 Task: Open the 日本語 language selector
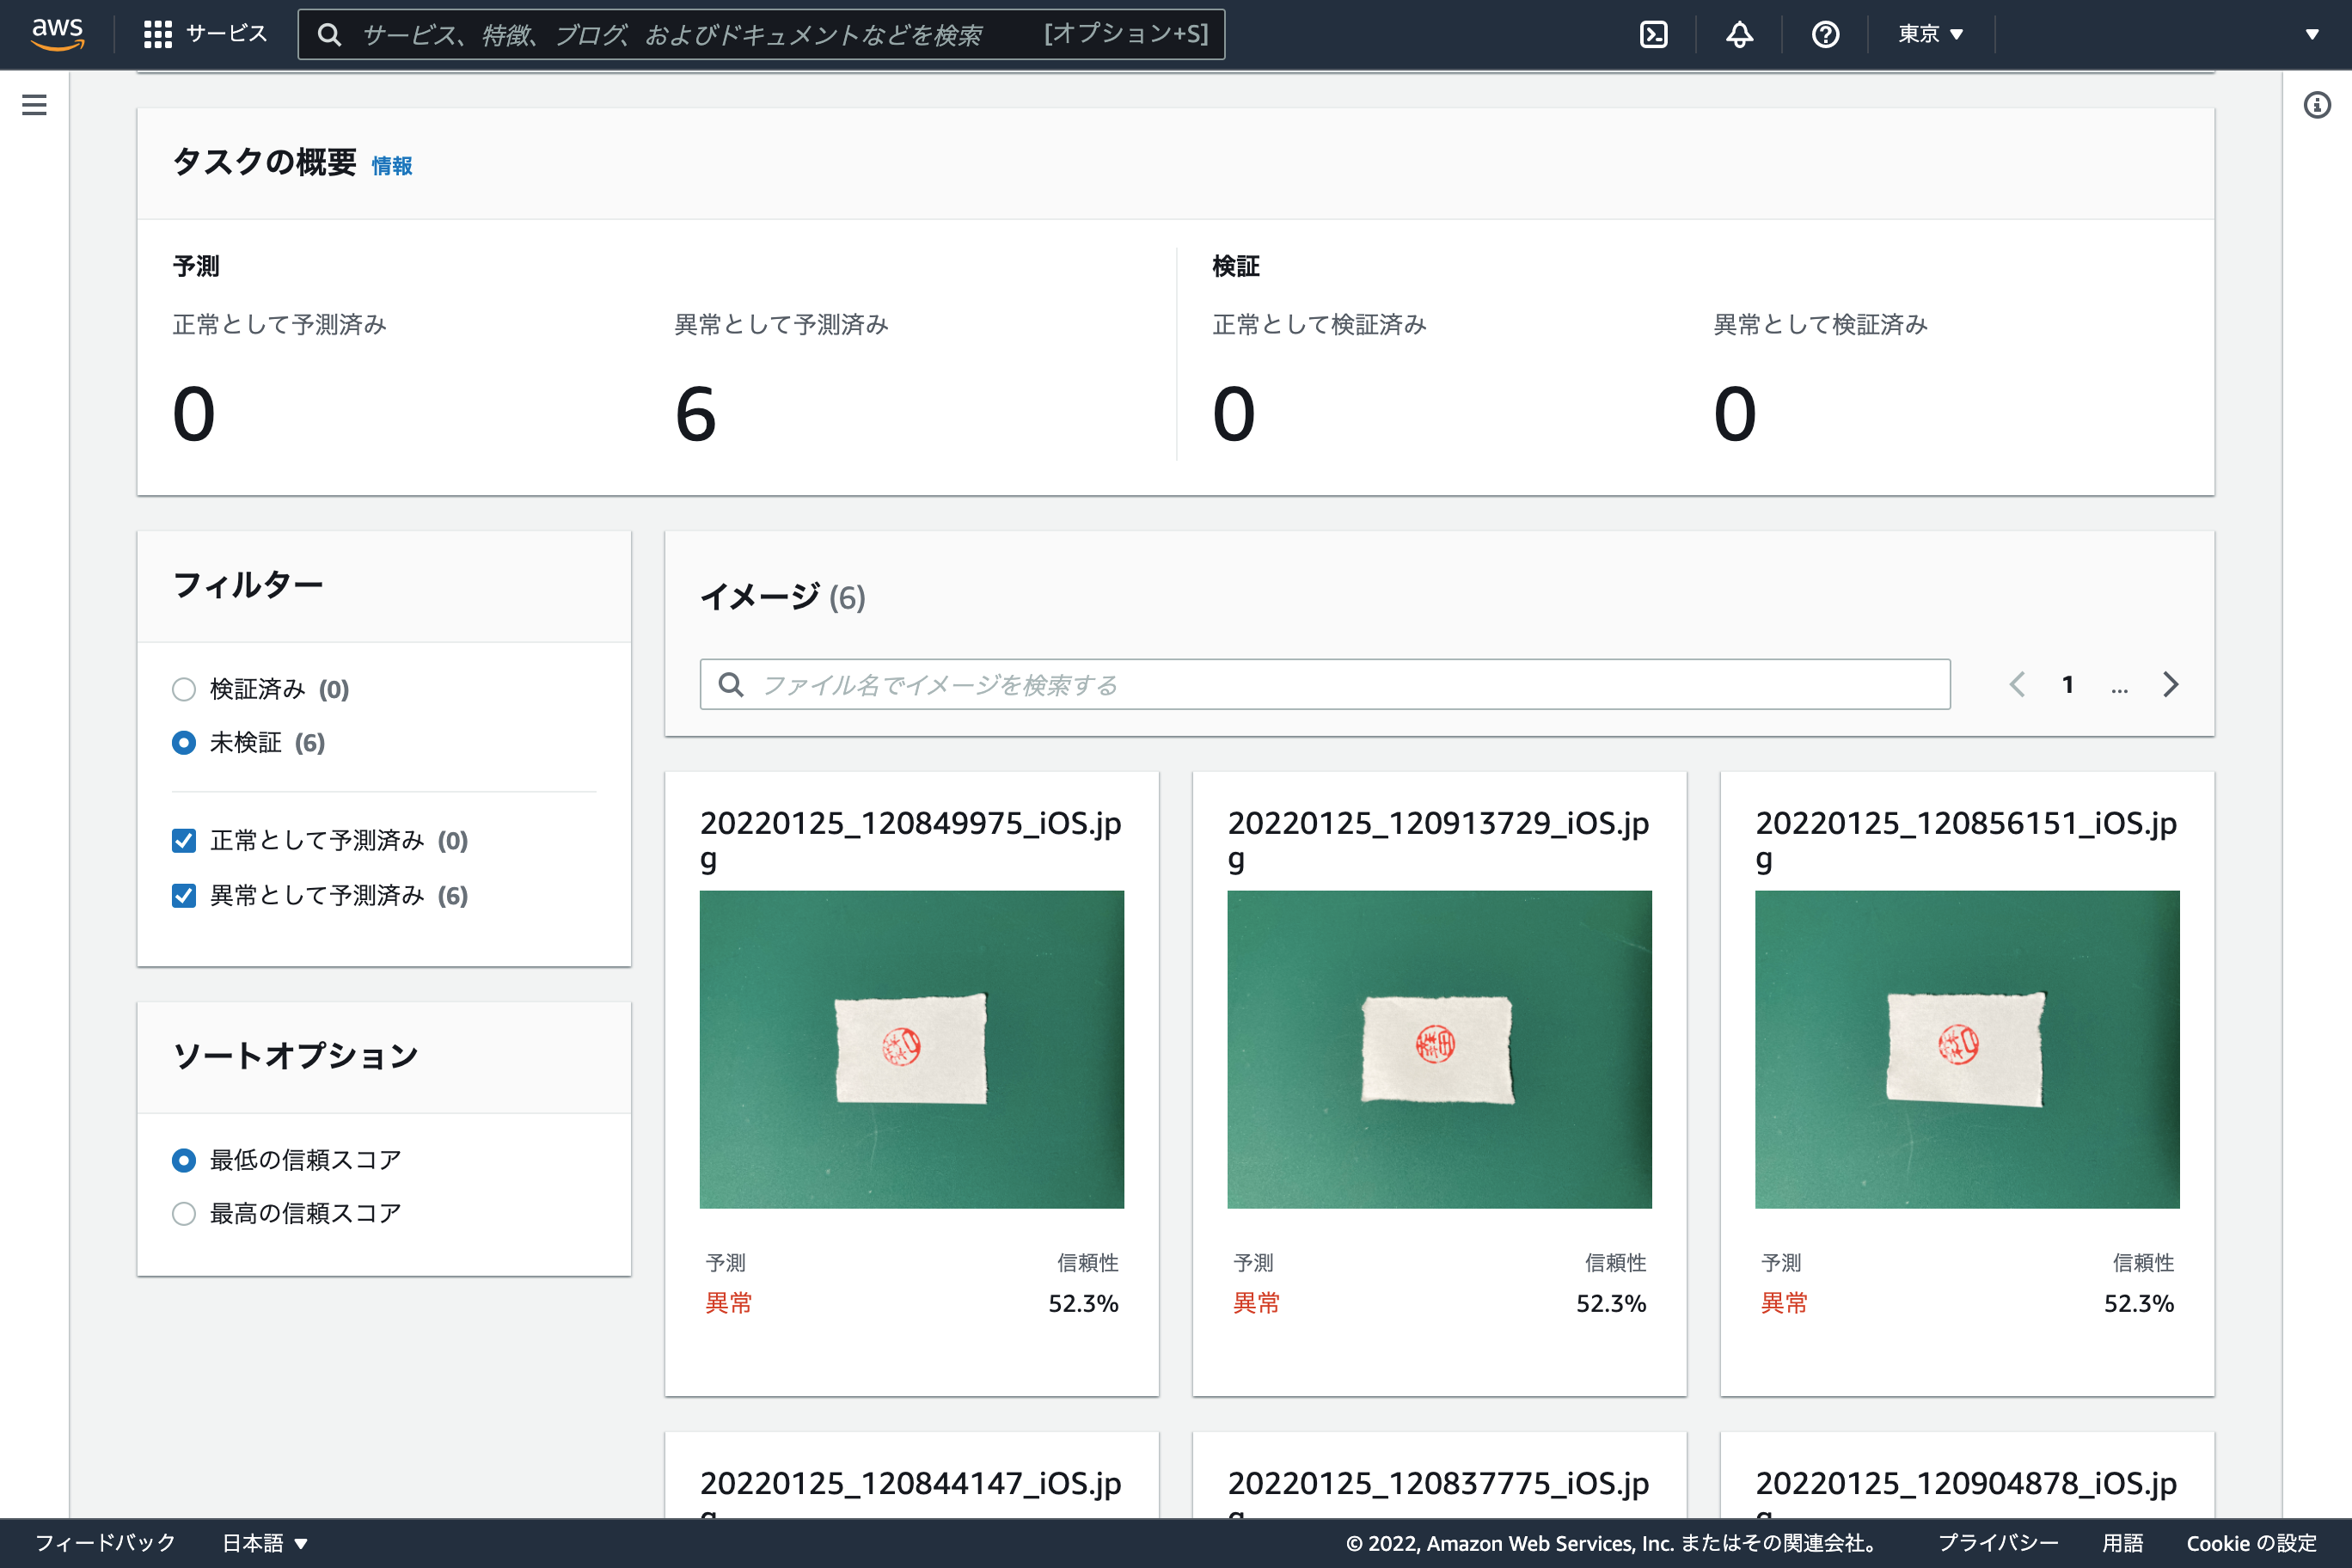coord(264,1542)
